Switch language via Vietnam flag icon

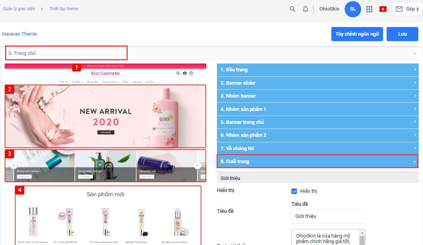point(383,9)
